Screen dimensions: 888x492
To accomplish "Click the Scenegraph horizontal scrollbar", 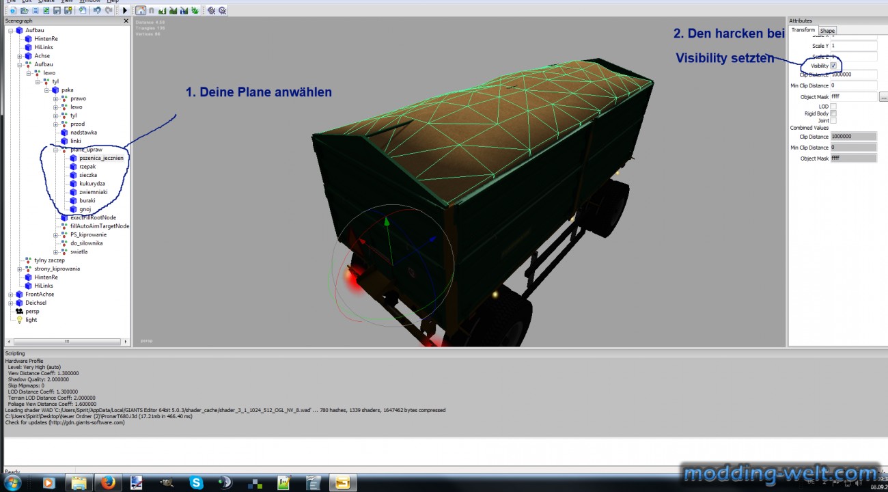I will pos(66,342).
